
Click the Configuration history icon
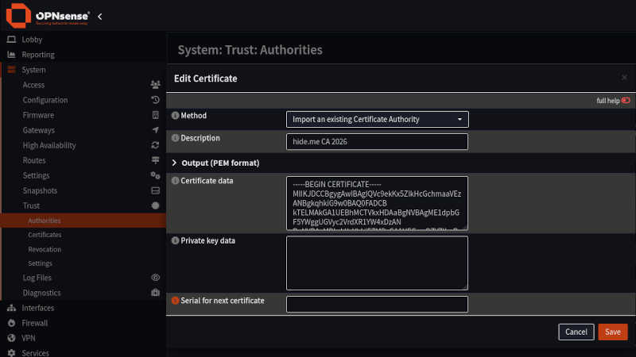coord(155,100)
